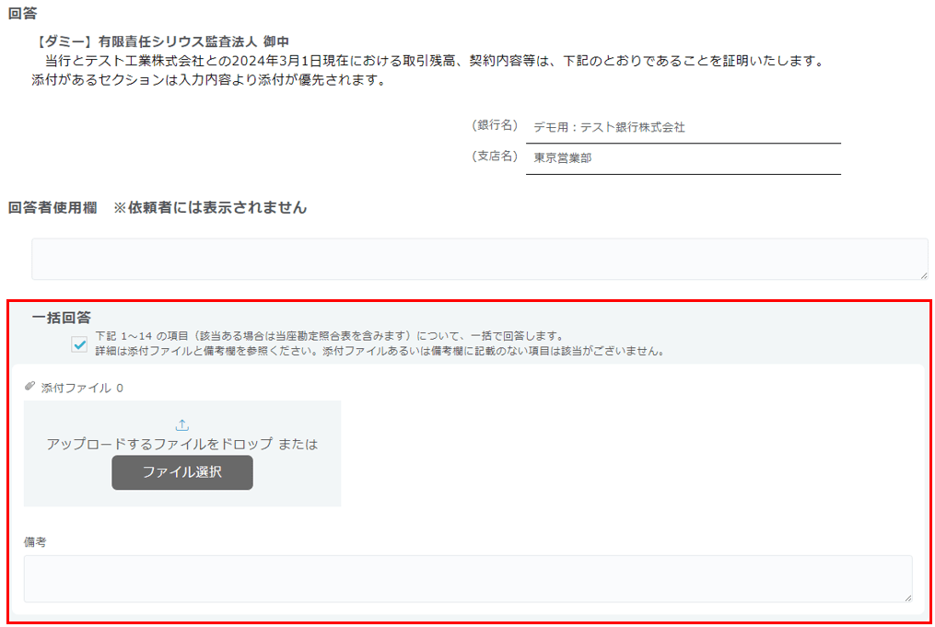This screenshot has height=627, width=935.
Task: Click the ファイル選択 button
Action: pyautogui.click(x=181, y=472)
